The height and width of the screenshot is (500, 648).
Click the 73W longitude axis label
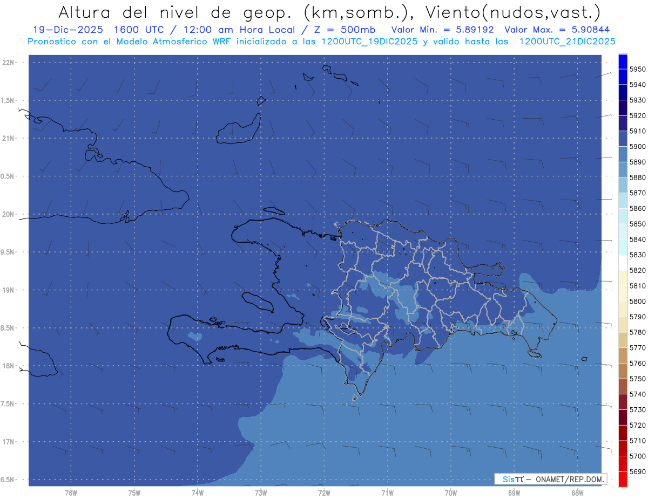(x=261, y=493)
